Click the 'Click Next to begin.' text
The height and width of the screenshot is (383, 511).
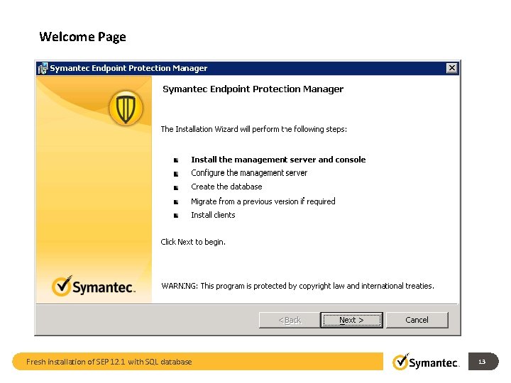click(x=193, y=242)
